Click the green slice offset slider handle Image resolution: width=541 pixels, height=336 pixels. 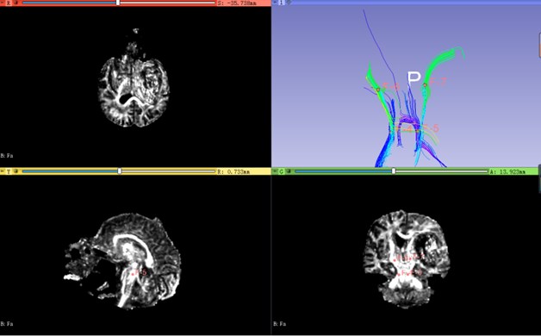point(394,171)
